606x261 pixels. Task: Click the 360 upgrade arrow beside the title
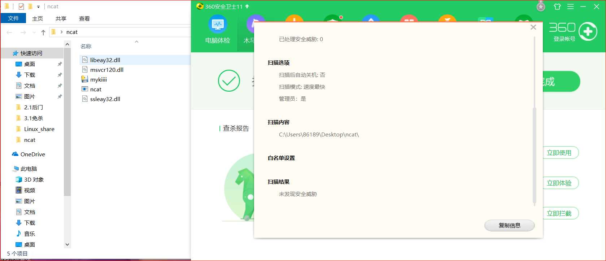click(x=247, y=6)
